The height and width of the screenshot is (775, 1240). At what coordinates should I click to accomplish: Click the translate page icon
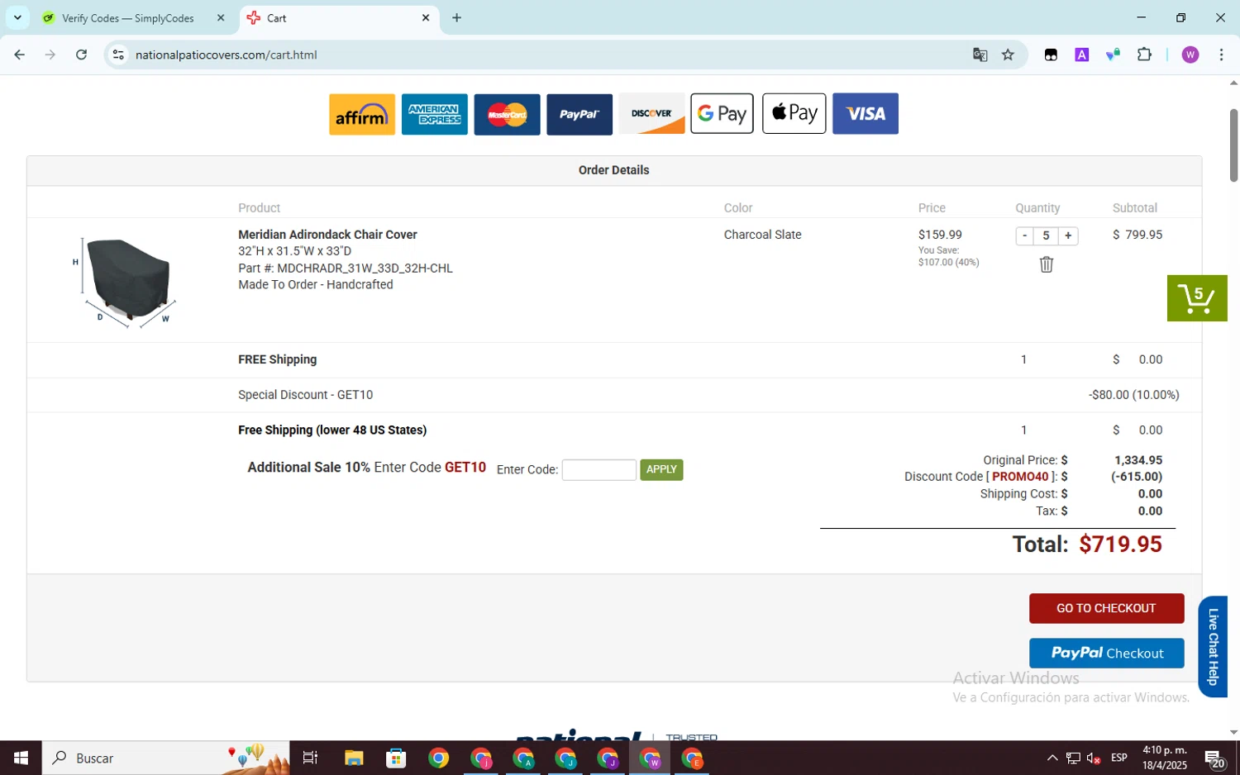pos(980,55)
